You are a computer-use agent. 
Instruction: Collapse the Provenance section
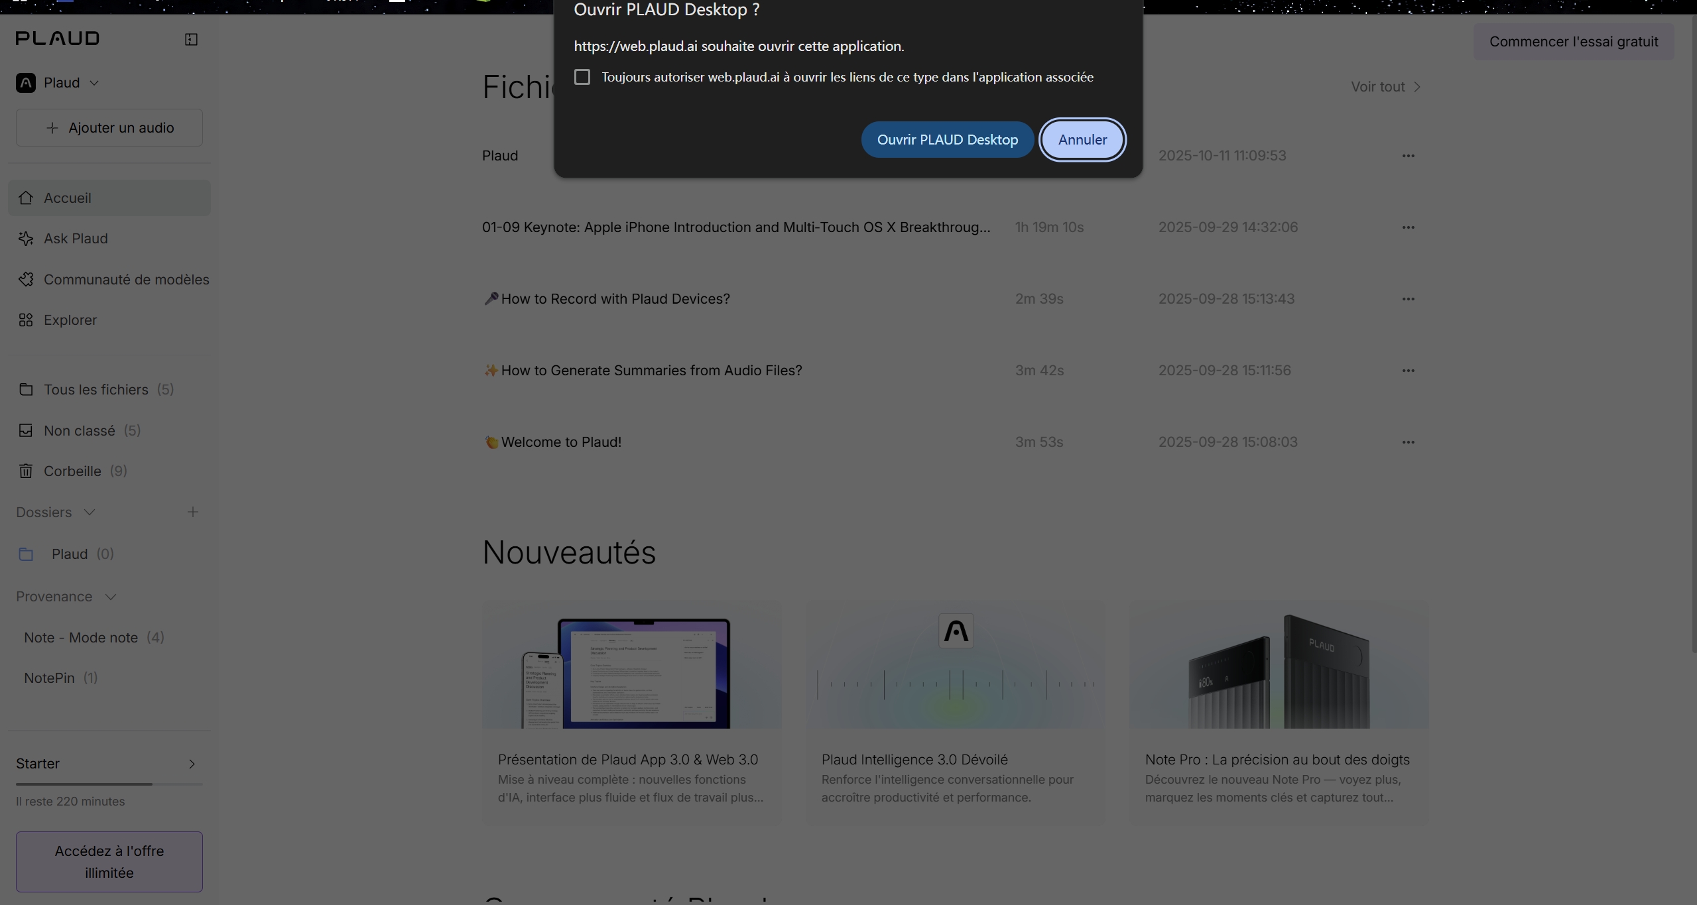111,597
